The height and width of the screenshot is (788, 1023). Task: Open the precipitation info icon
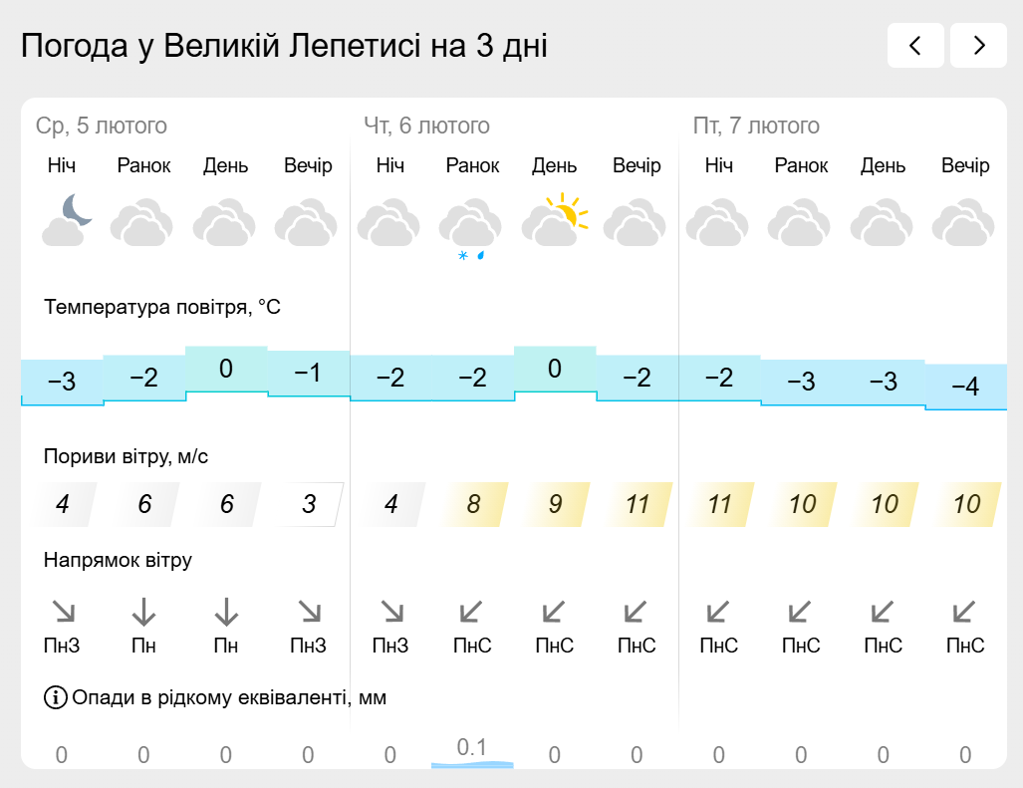coord(56,697)
